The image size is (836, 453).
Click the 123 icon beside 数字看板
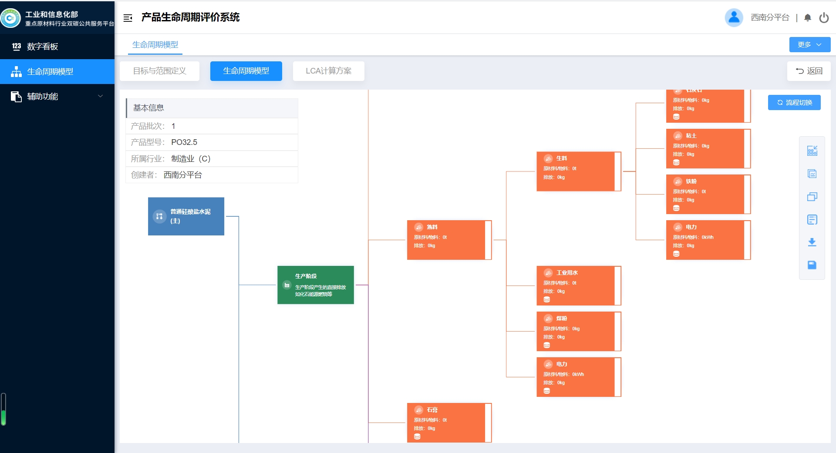[x=17, y=47]
